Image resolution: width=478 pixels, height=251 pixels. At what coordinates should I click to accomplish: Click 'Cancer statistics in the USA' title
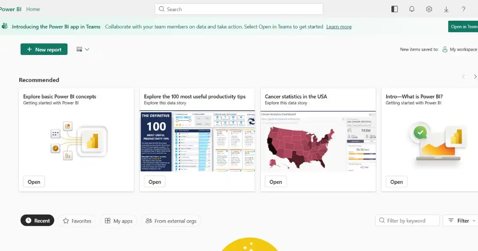click(296, 96)
